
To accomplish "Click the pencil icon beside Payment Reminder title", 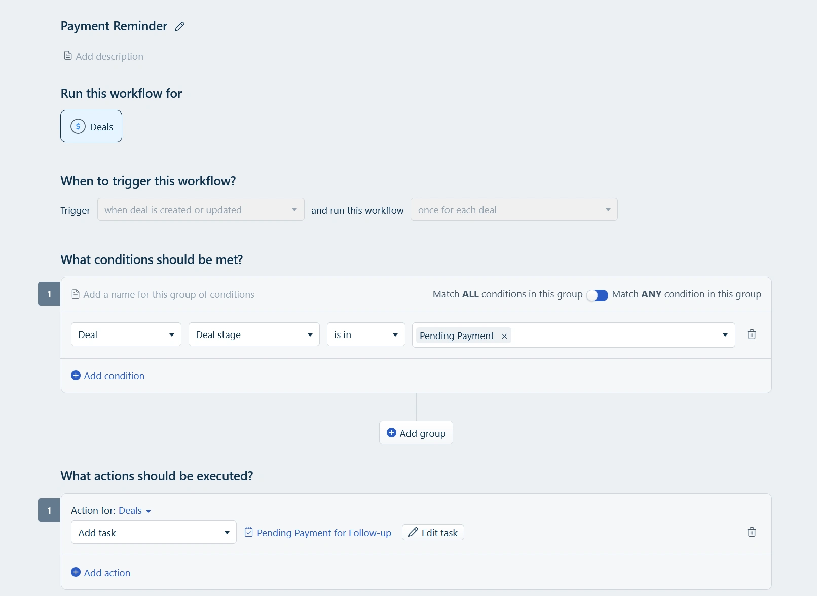I will point(179,27).
